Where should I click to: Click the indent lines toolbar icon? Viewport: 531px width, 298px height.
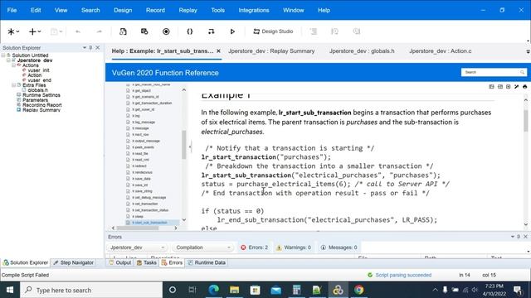[314, 31]
